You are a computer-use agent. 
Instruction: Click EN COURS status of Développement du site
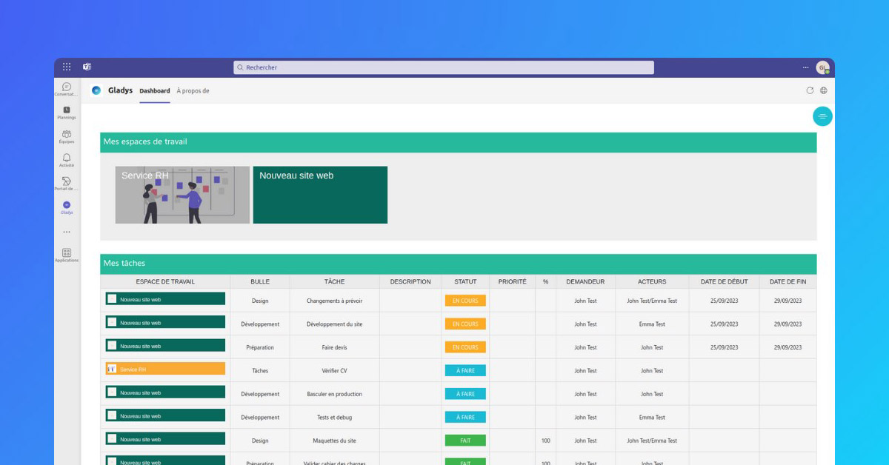465,324
